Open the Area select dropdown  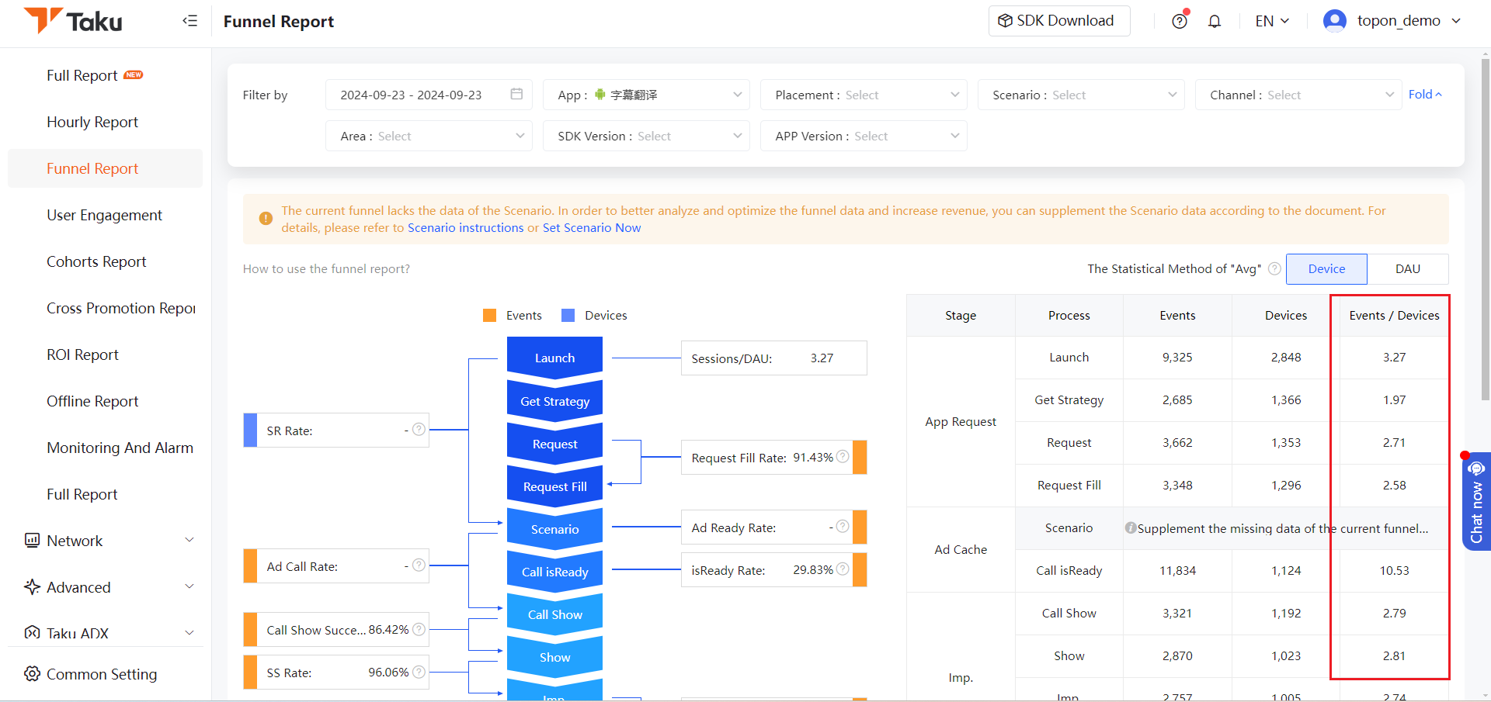click(429, 136)
